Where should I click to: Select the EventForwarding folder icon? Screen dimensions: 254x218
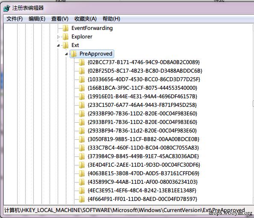point(65,28)
